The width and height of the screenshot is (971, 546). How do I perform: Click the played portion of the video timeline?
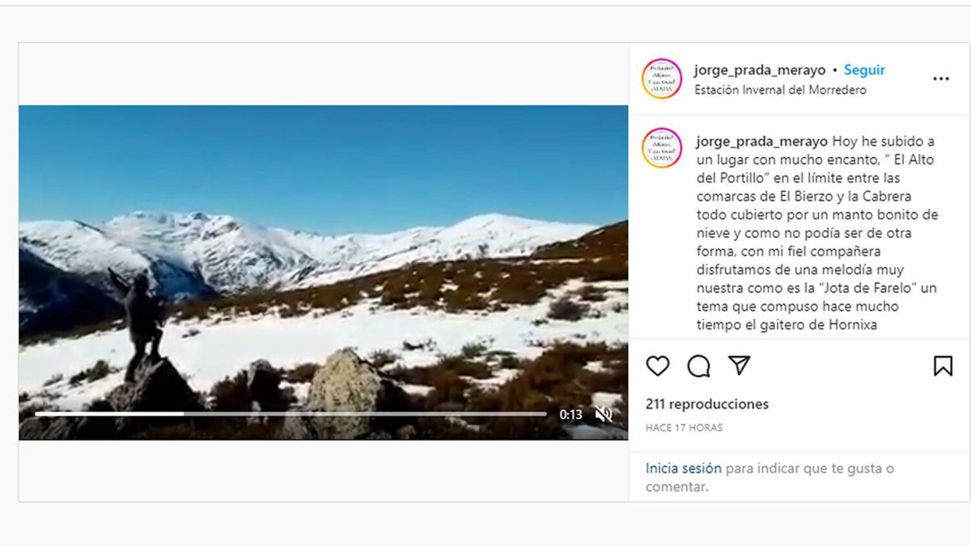pyautogui.click(x=109, y=413)
